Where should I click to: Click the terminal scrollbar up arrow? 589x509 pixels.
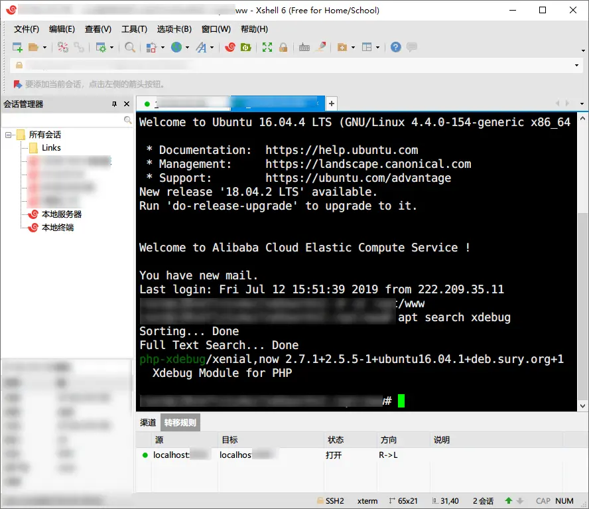582,118
